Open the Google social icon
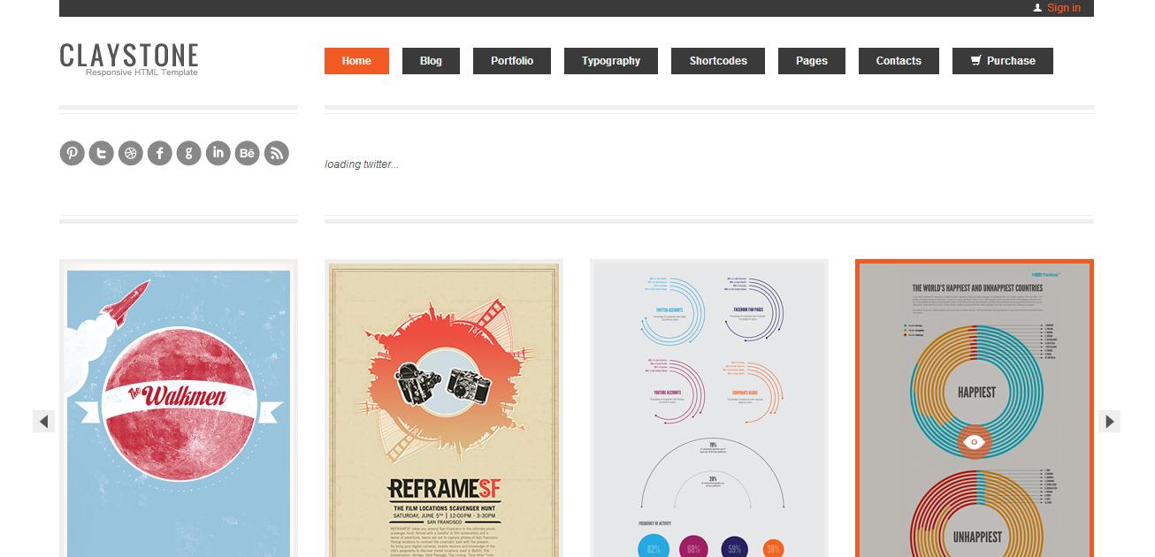1155x557 pixels. point(188,153)
